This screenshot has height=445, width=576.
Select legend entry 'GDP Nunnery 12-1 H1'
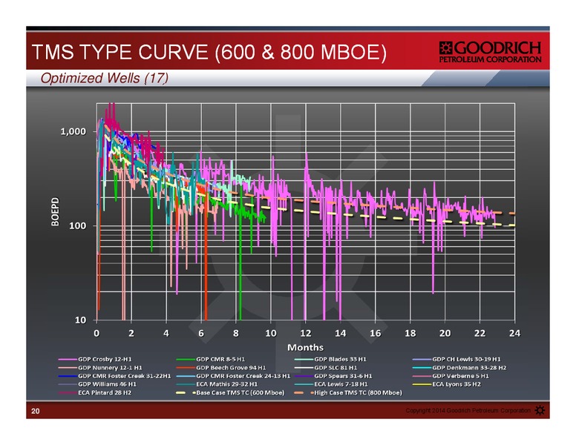click(x=100, y=368)
